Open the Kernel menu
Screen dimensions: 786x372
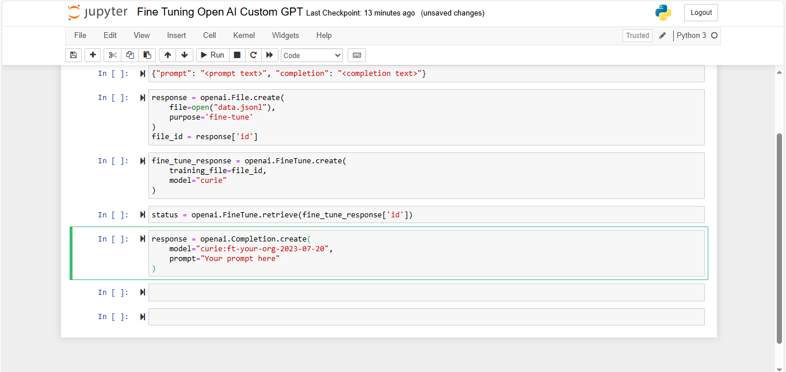[x=243, y=35]
